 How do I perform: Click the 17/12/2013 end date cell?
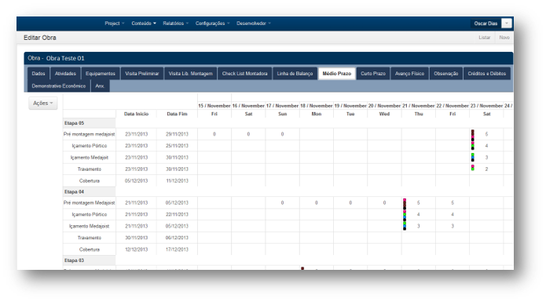(177, 249)
